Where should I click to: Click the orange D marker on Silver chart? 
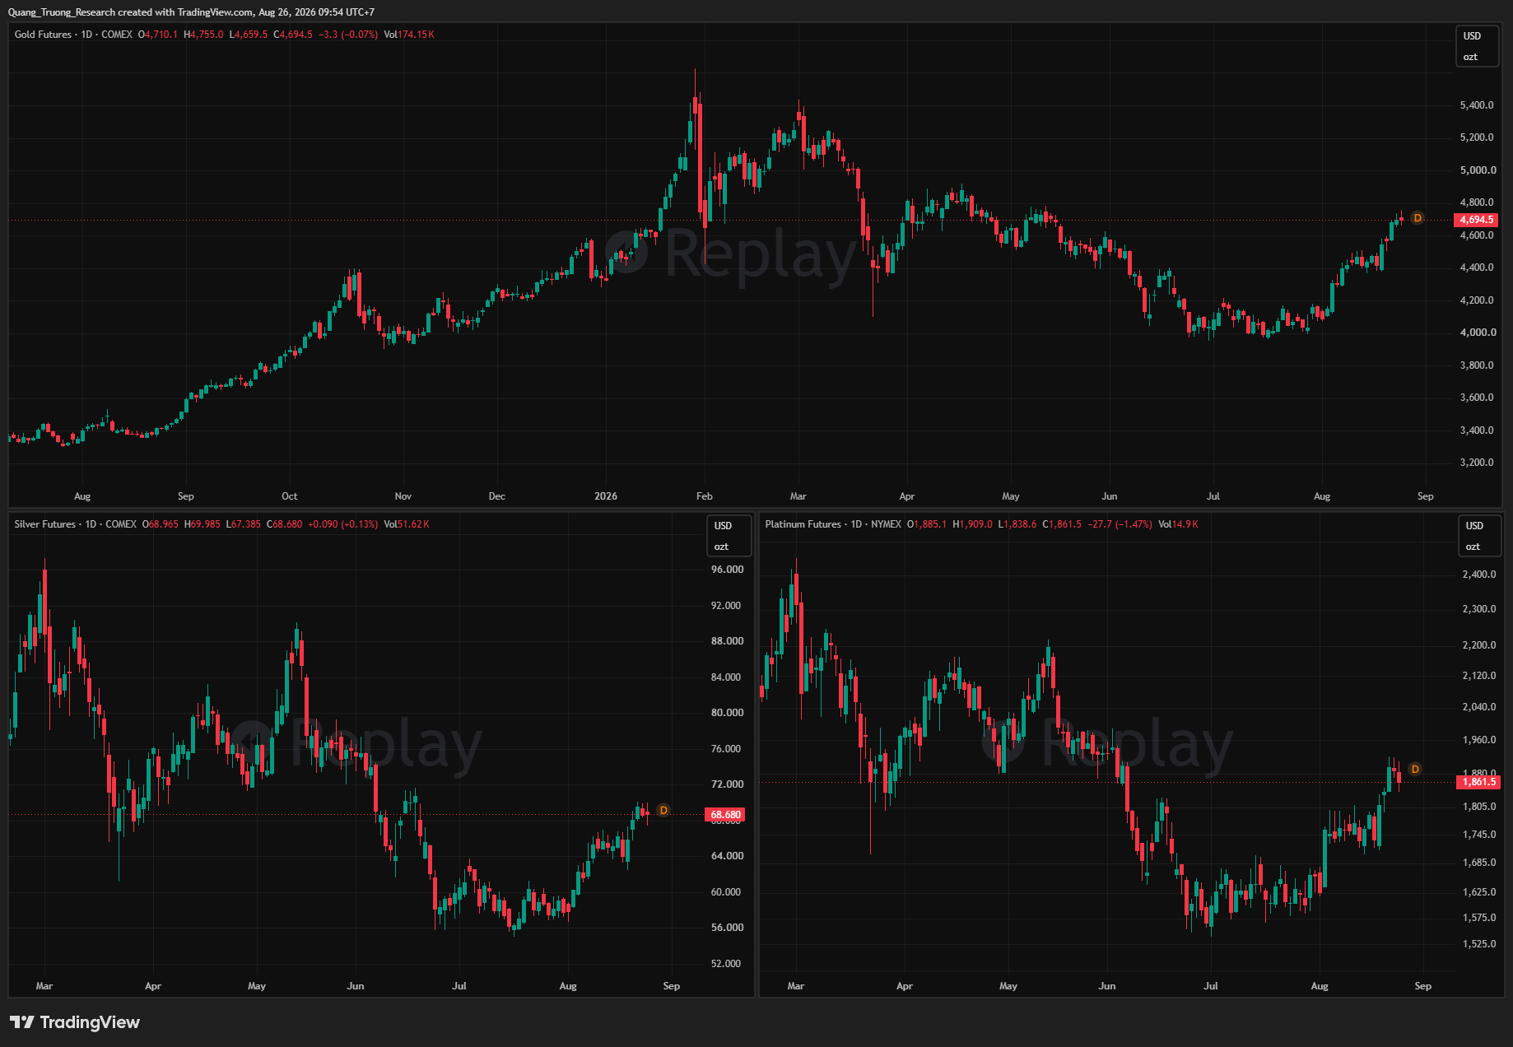(x=663, y=811)
